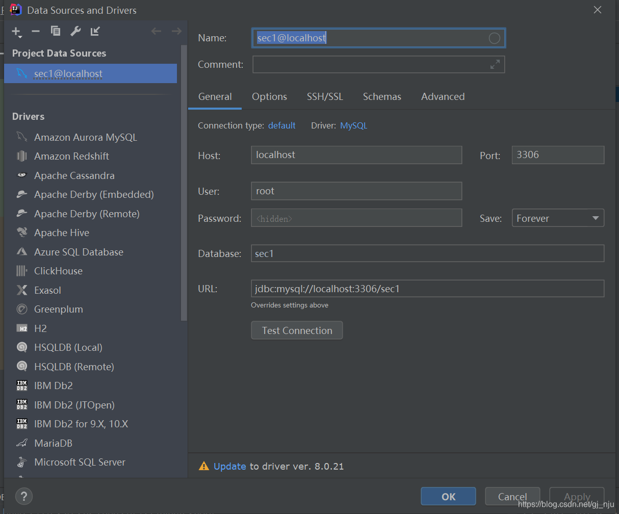Click the circle color icon in Name field
Image resolution: width=619 pixels, height=514 pixels.
pos(494,38)
